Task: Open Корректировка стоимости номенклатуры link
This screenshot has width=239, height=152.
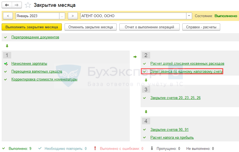Action: (x=44, y=79)
